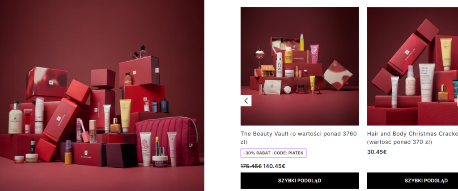The height and width of the screenshot is (191, 458).
Task: Open The Beauty Vault product title link
Action: pos(298,138)
